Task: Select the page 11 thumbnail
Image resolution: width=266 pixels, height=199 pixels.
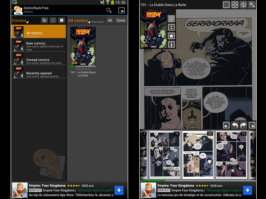Action: pos(198,155)
